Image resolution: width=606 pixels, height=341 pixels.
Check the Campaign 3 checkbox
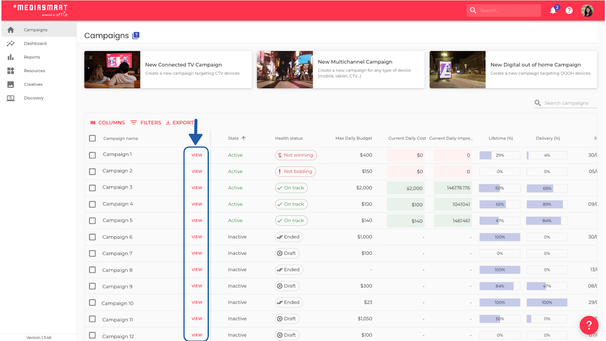tap(92, 188)
